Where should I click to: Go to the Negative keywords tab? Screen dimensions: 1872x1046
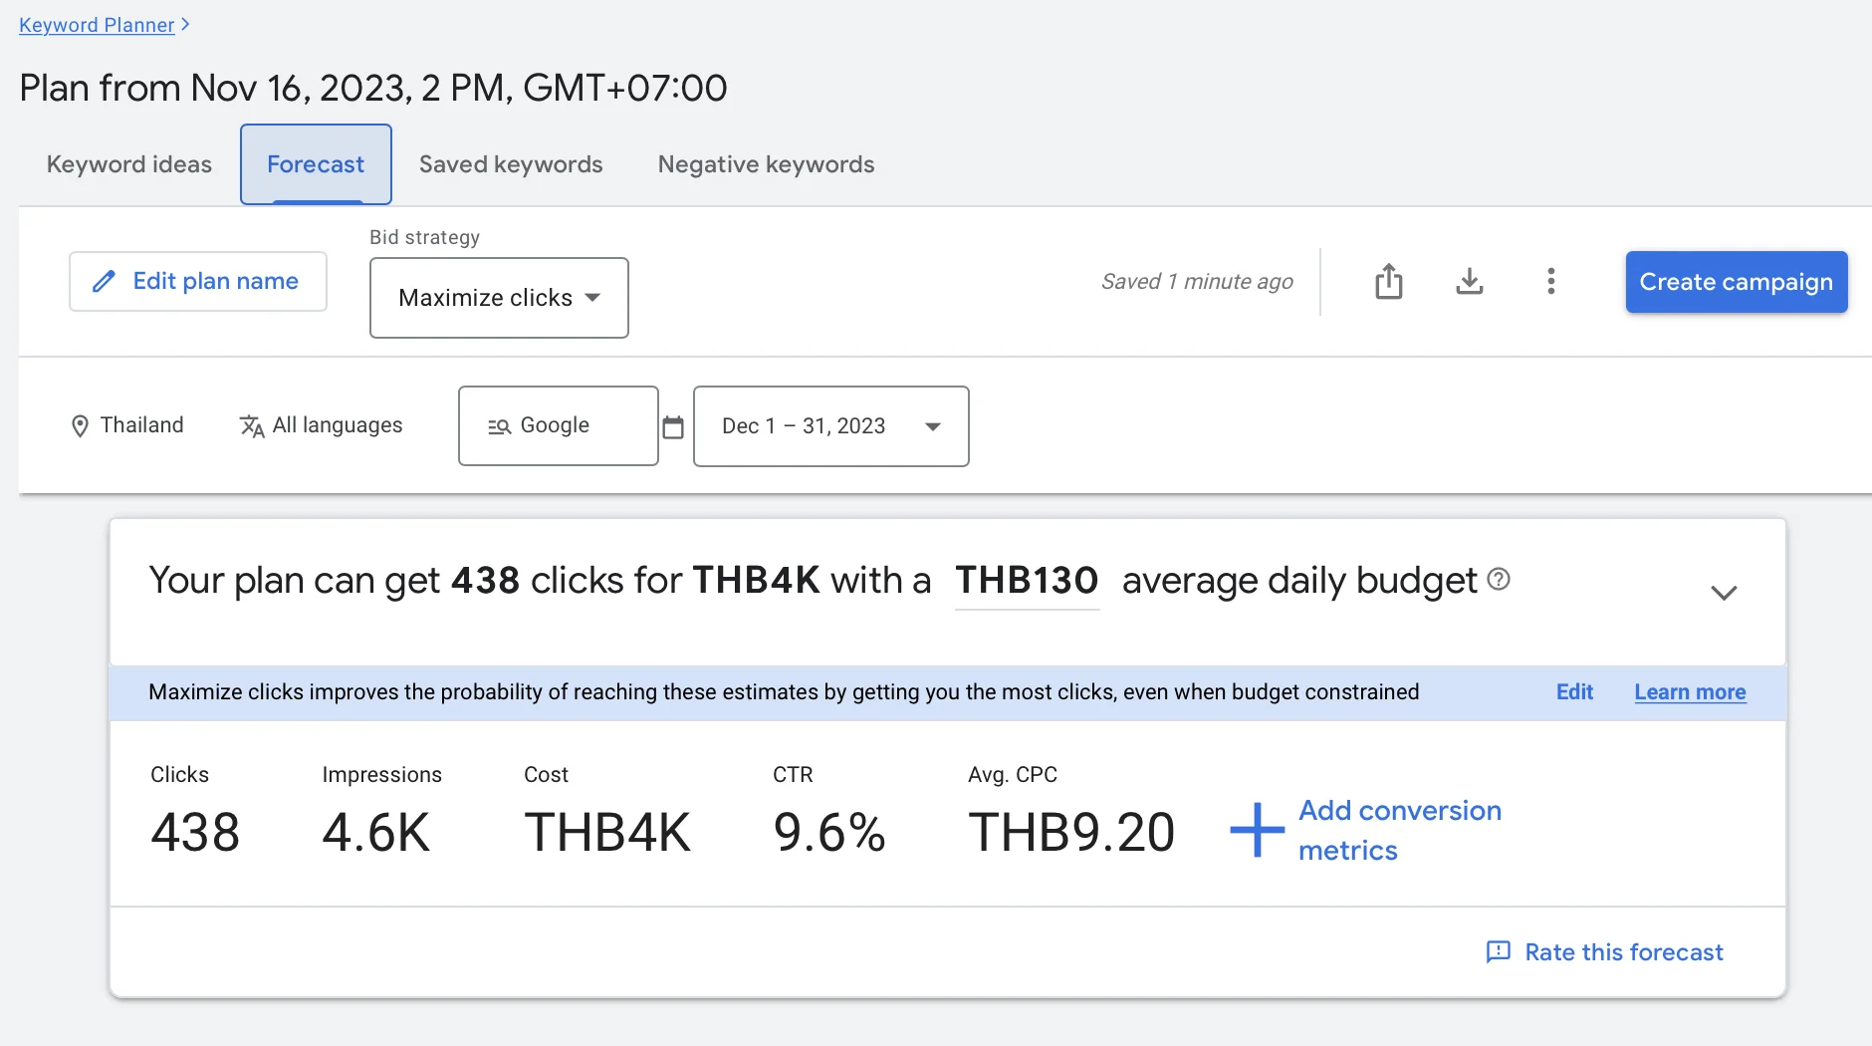[766, 164]
